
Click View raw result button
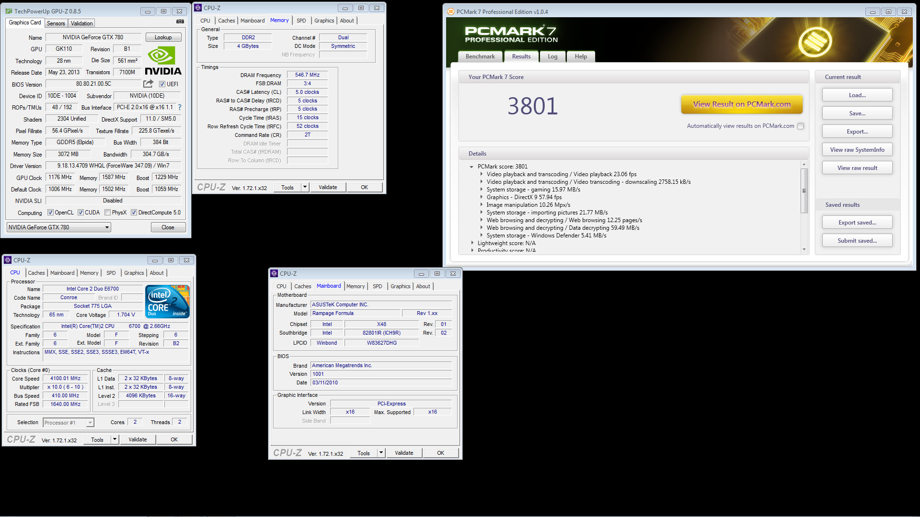point(857,168)
